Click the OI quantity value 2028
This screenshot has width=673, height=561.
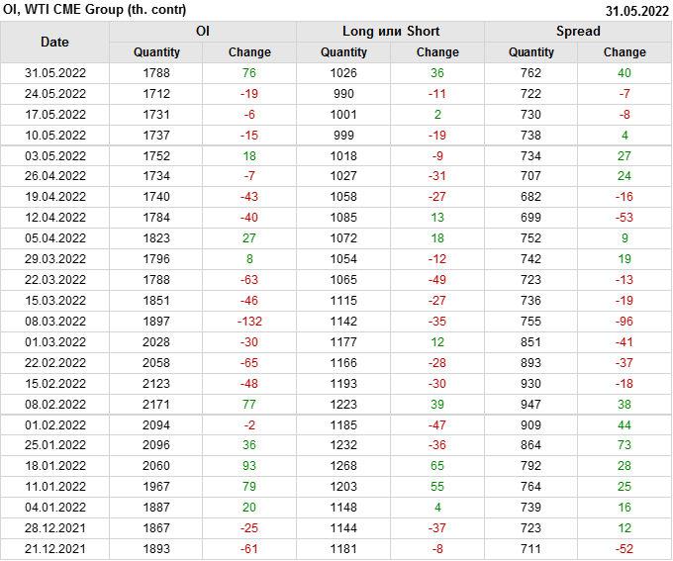pyautogui.click(x=156, y=342)
